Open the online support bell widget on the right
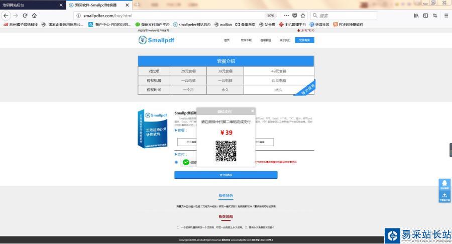The width and height of the screenshot is (452, 244). pyautogui.click(x=444, y=185)
